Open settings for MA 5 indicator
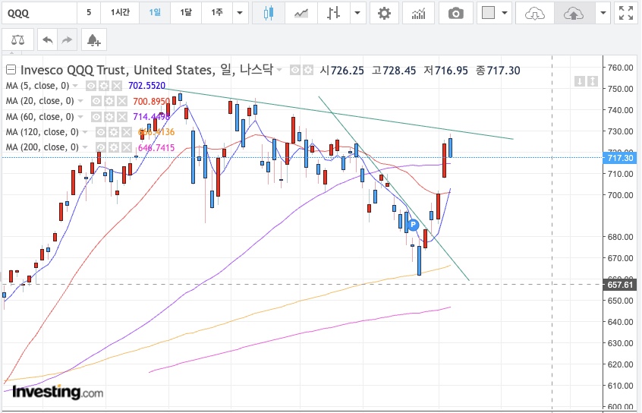The image size is (642, 413). tap(104, 86)
